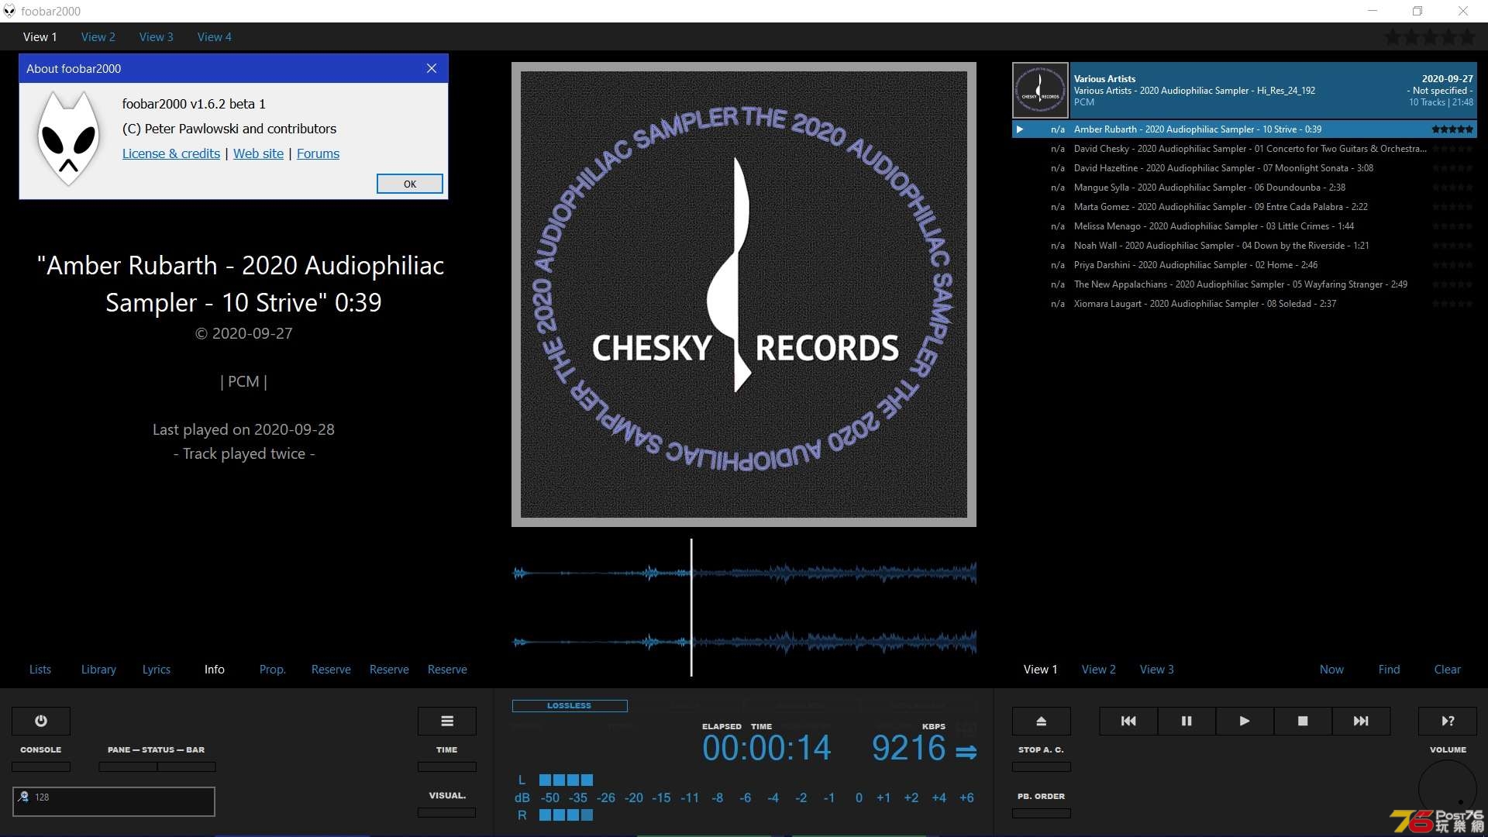Set the five-star rating on Amber Rubarth row
This screenshot has height=837, width=1488.
point(1452,129)
